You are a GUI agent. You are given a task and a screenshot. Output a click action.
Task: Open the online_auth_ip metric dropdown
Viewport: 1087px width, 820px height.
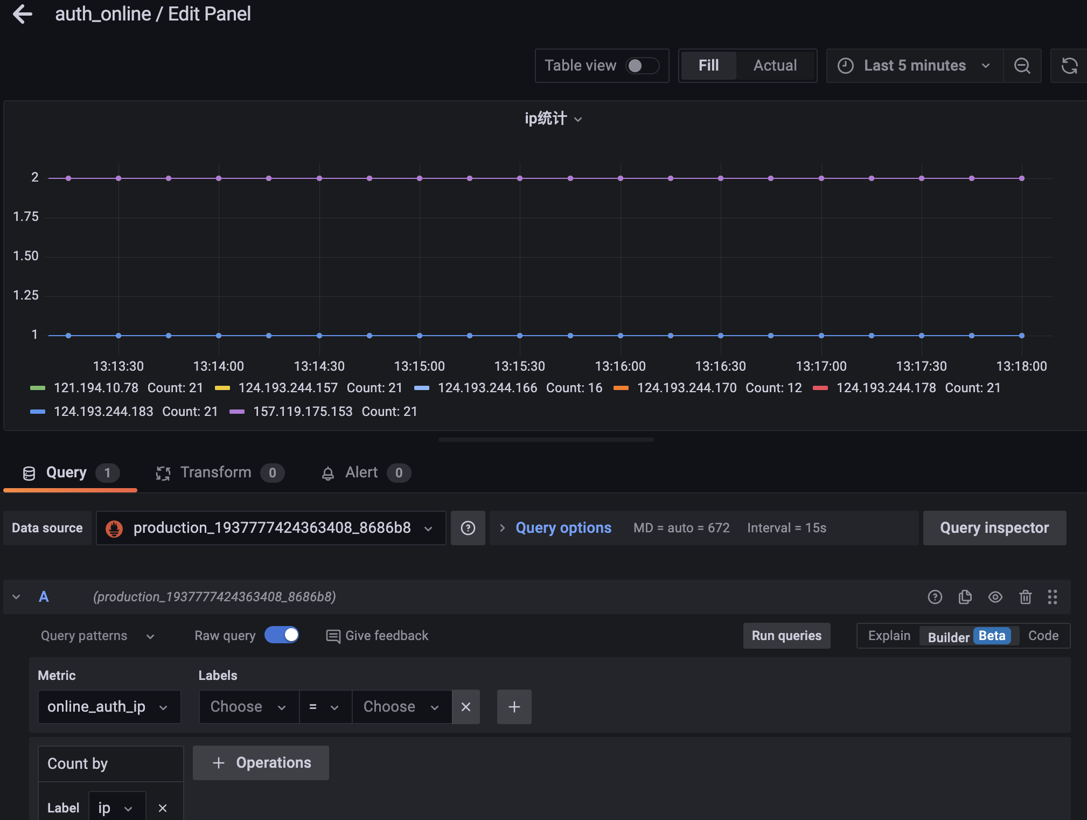[x=109, y=707]
